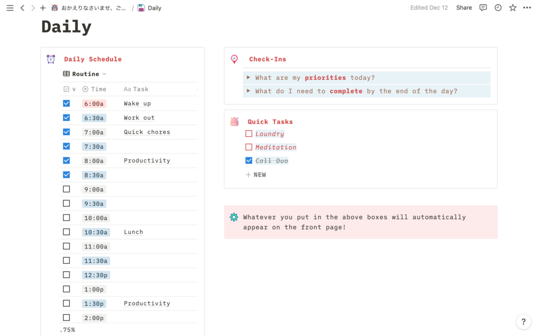
Task: Uncheck the 6:00a Wake up checkbox
Action: pyautogui.click(x=66, y=103)
